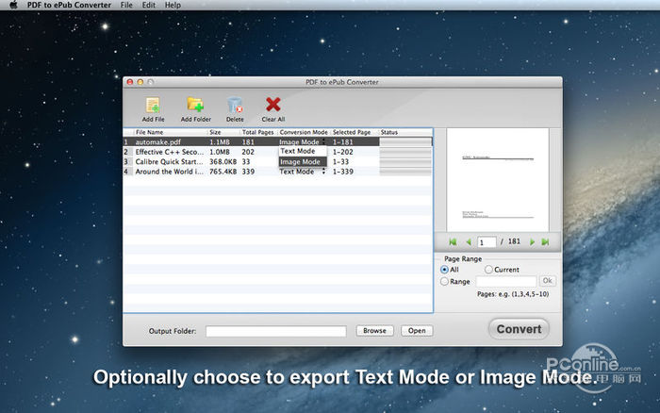This screenshot has width=660, height=413.
Task: Click the File Name column header
Action: (x=171, y=132)
